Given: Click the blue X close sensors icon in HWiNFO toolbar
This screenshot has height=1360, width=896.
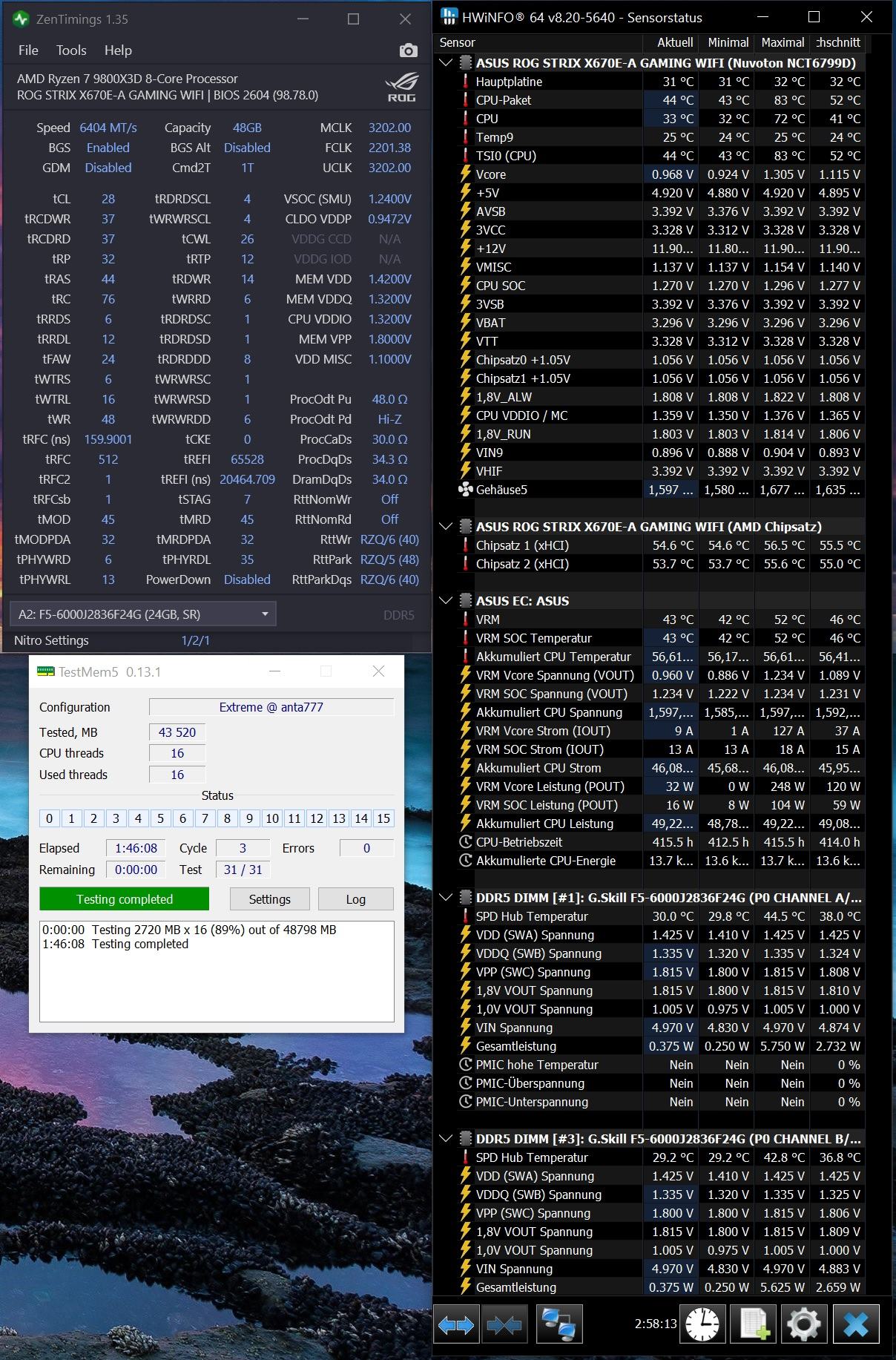Looking at the screenshot, I should (856, 1324).
